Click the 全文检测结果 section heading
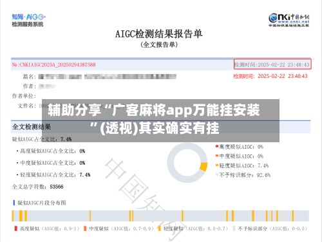The width and height of the screenshot is (322, 242). [32, 127]
